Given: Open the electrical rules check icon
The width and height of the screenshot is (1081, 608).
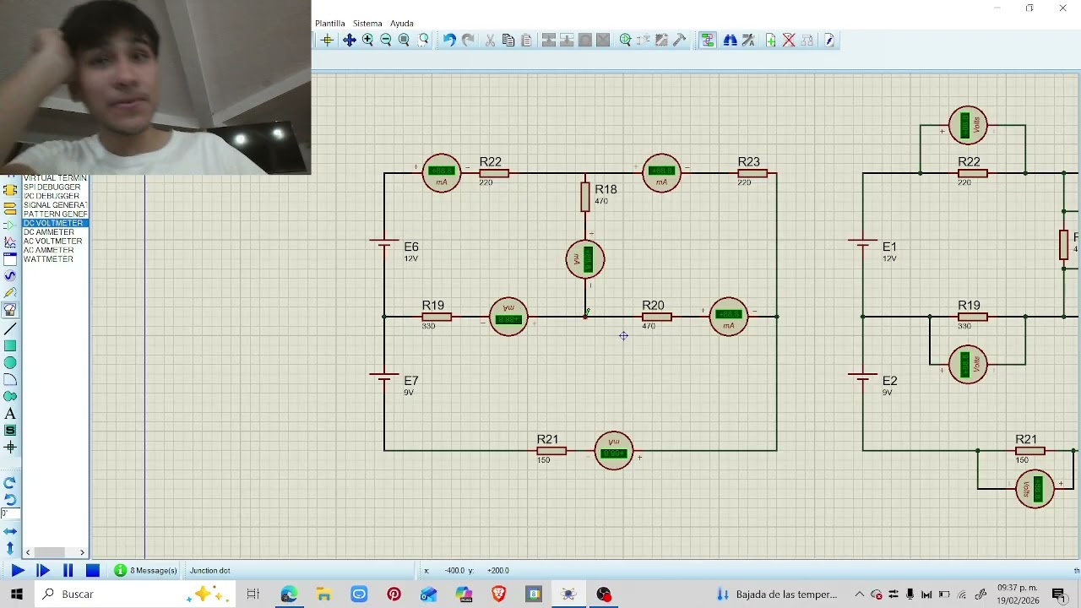Looking at the screenshot, I should 829,40.
